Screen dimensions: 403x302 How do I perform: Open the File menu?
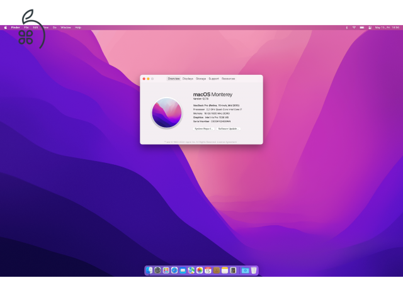(26, 28)
